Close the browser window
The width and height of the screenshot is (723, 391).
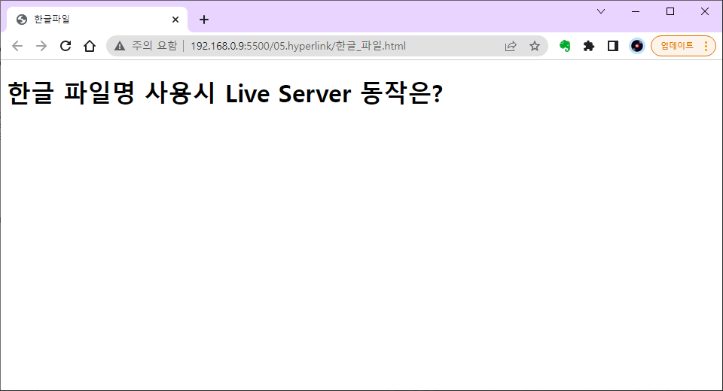[x=705, y=11]
